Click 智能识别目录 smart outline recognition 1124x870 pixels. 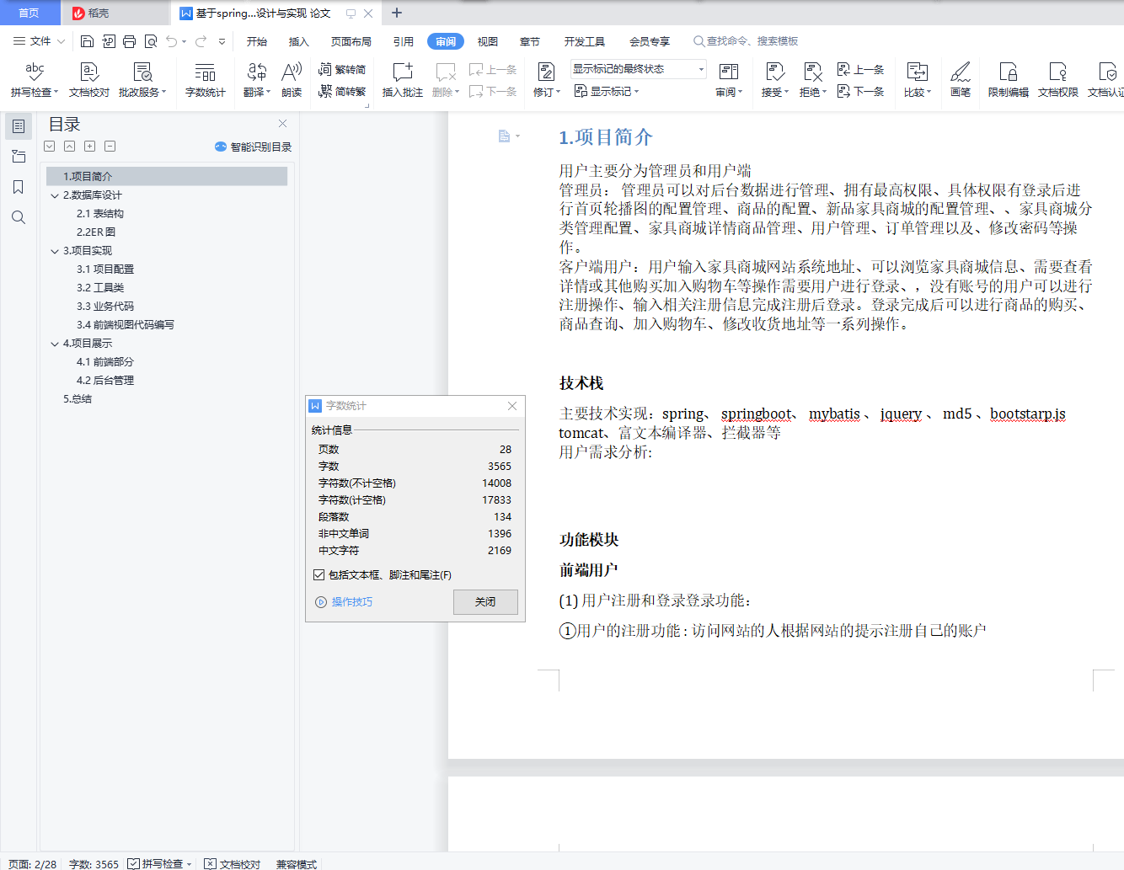(x=254, y=147)
